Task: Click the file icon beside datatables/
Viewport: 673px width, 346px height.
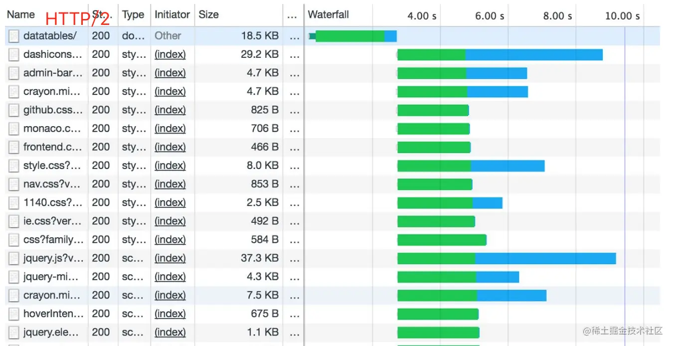Action: point(14,36)
